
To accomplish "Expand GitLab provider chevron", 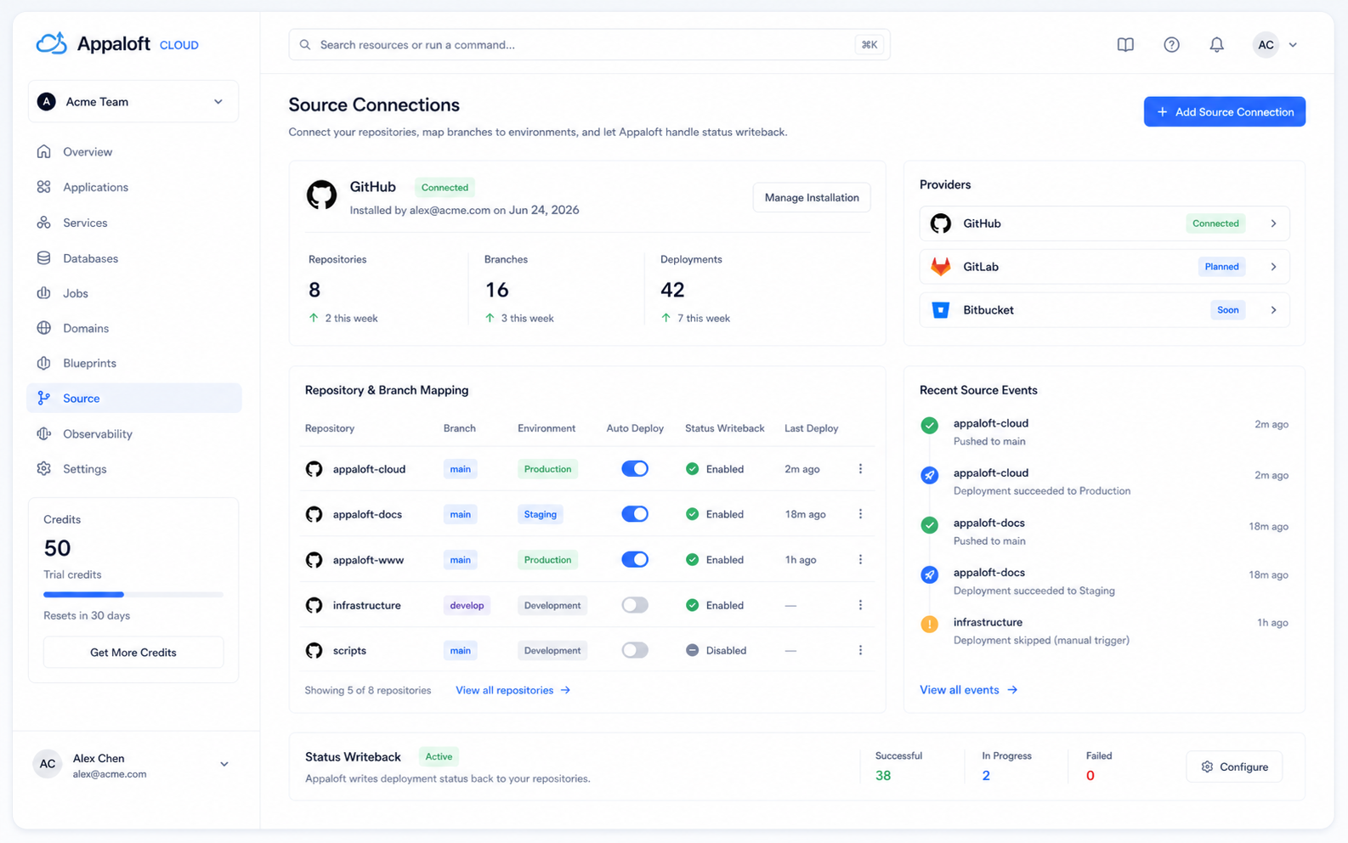I will (1273, 267).
